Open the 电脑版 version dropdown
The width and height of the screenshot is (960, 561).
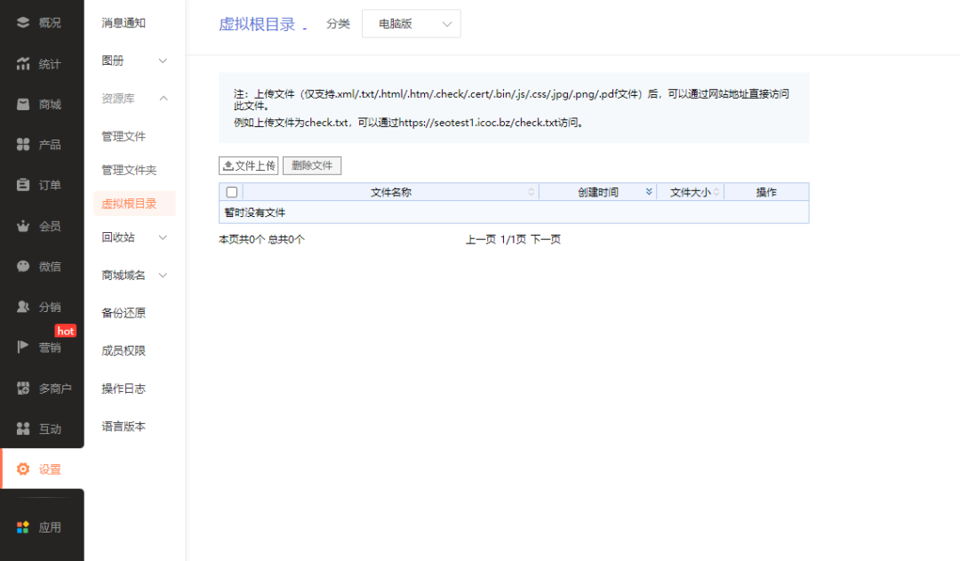click(x=411, y=23)
